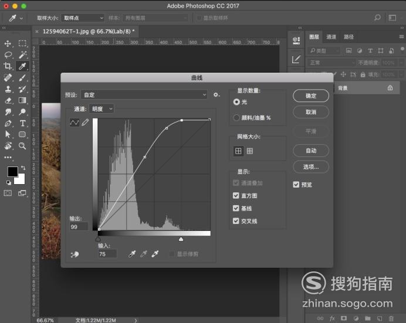Choose the simple quarter grid size
This screenshot has width=406, height=323.
(238, 151)
